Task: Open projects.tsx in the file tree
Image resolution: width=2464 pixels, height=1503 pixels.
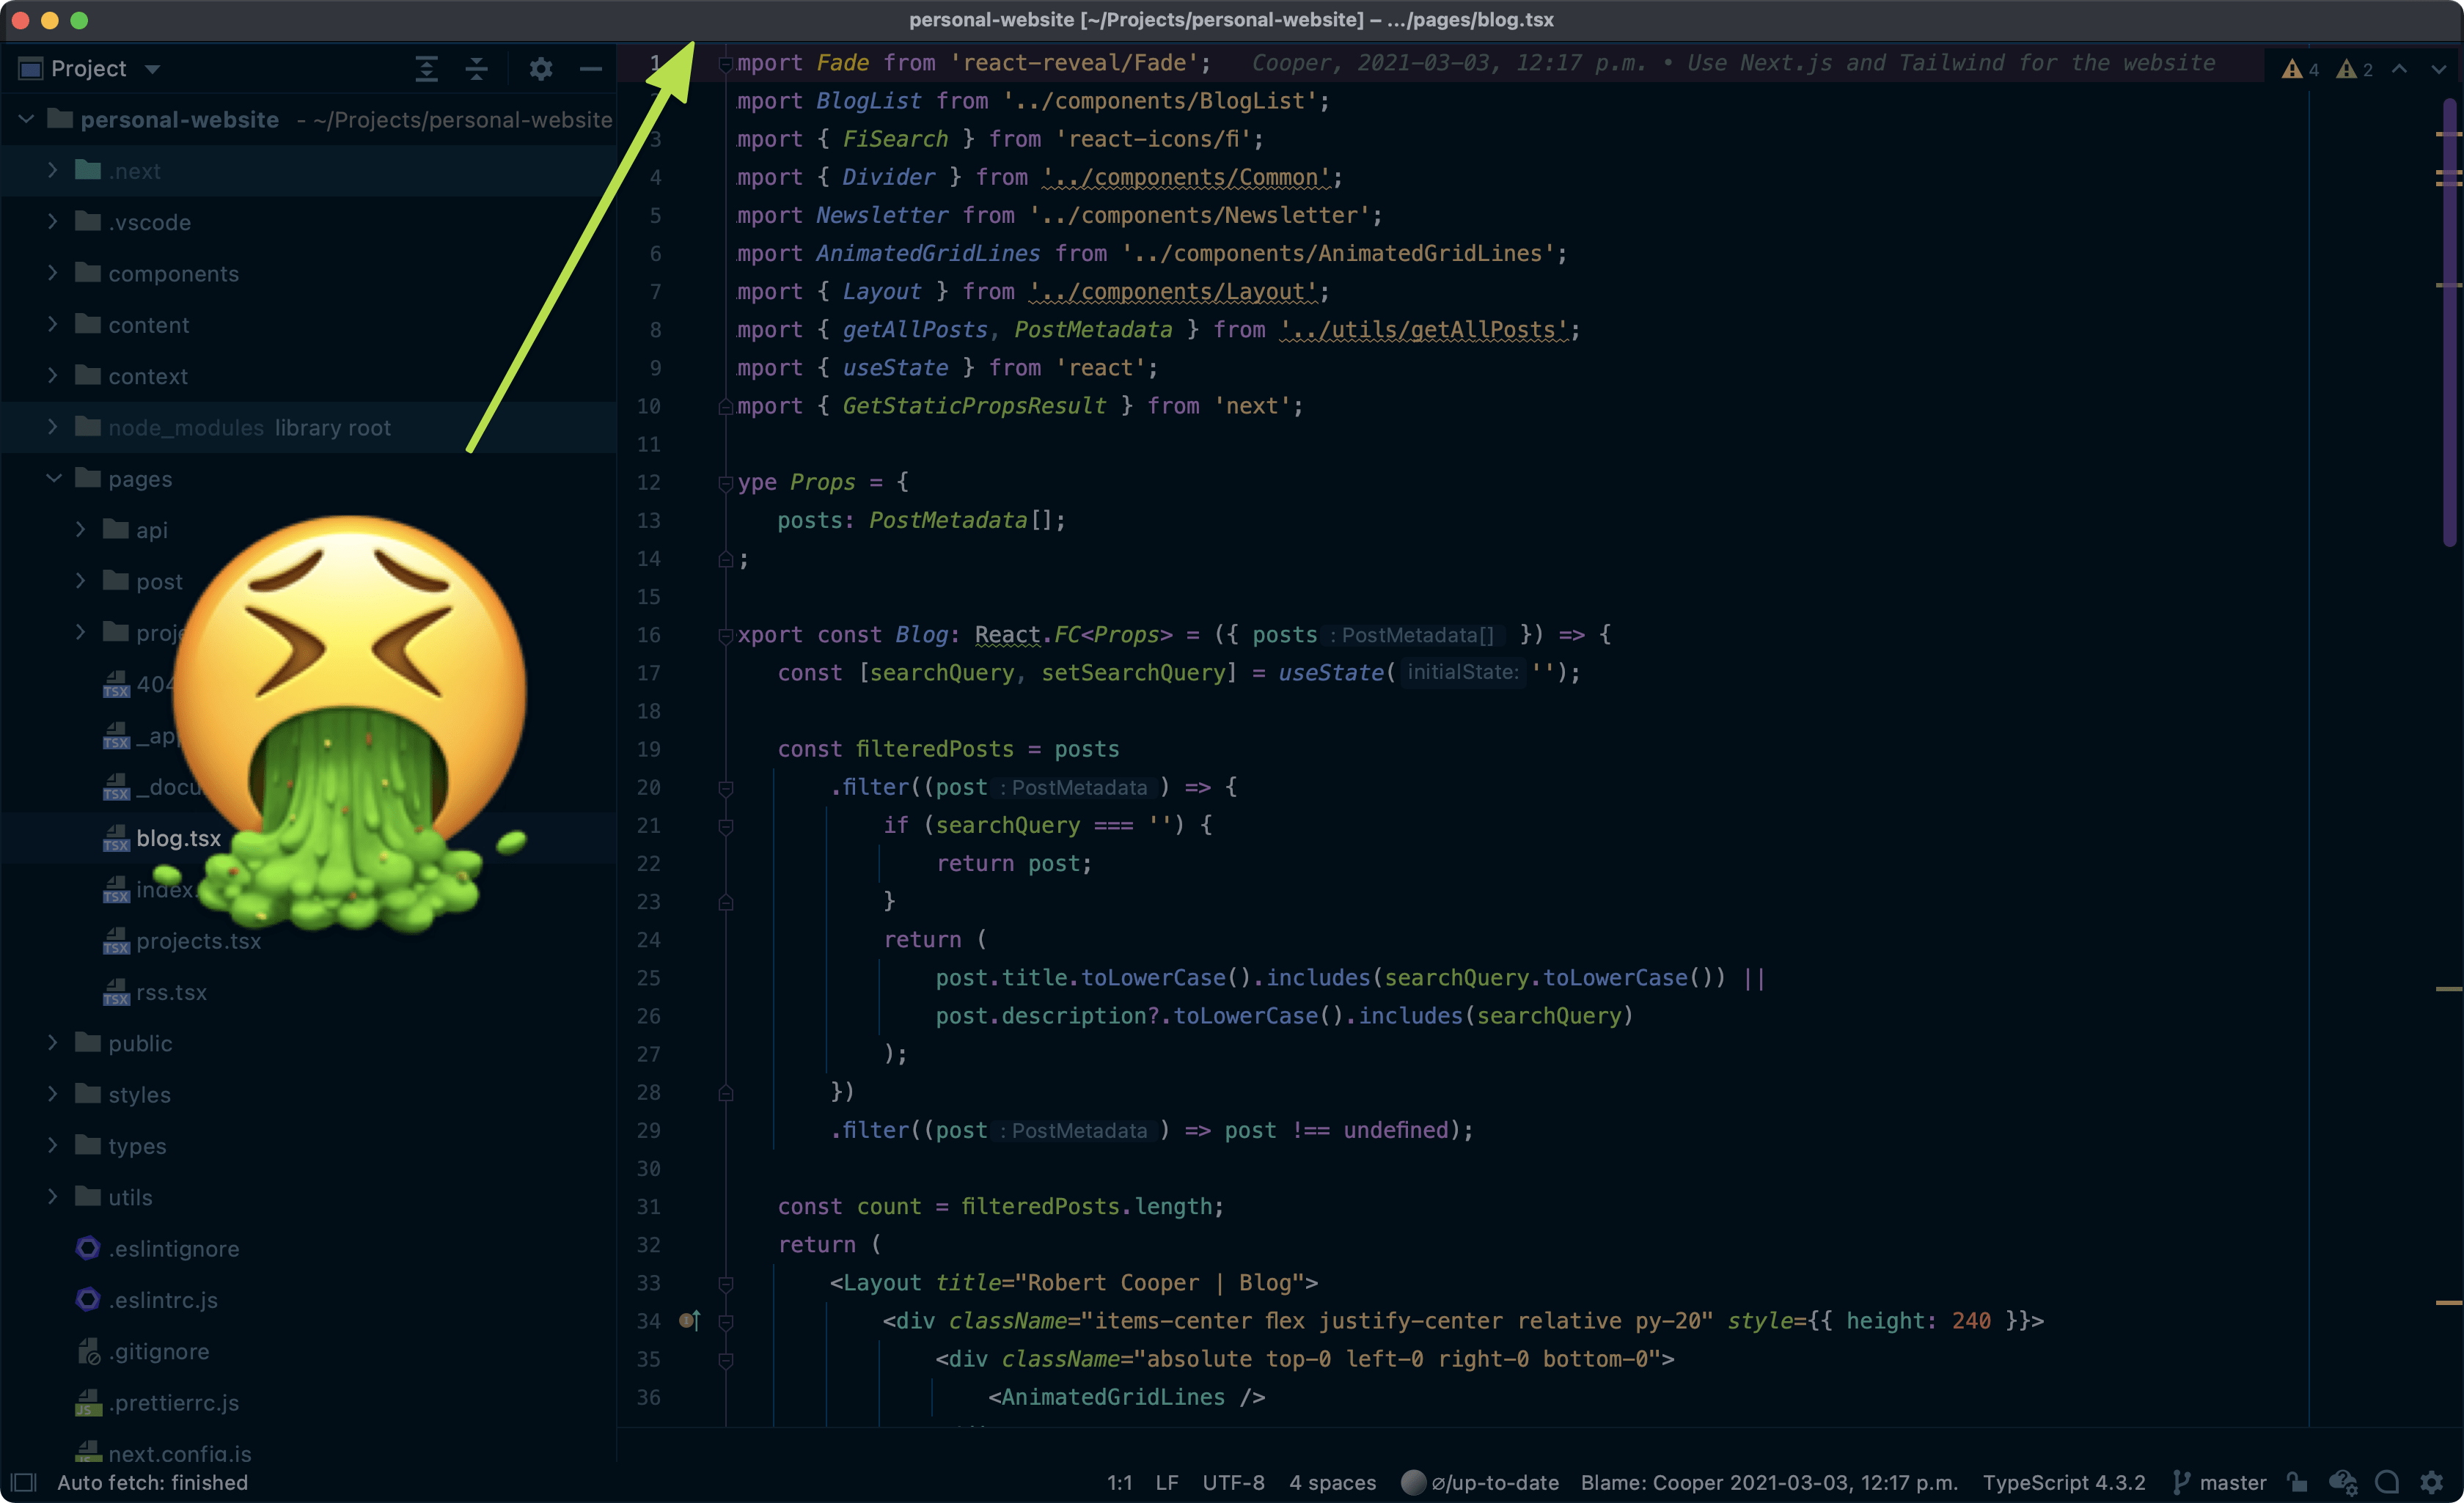Action: point(198,941)
